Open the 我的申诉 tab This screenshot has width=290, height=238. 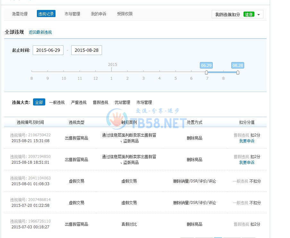click(98, 14)
